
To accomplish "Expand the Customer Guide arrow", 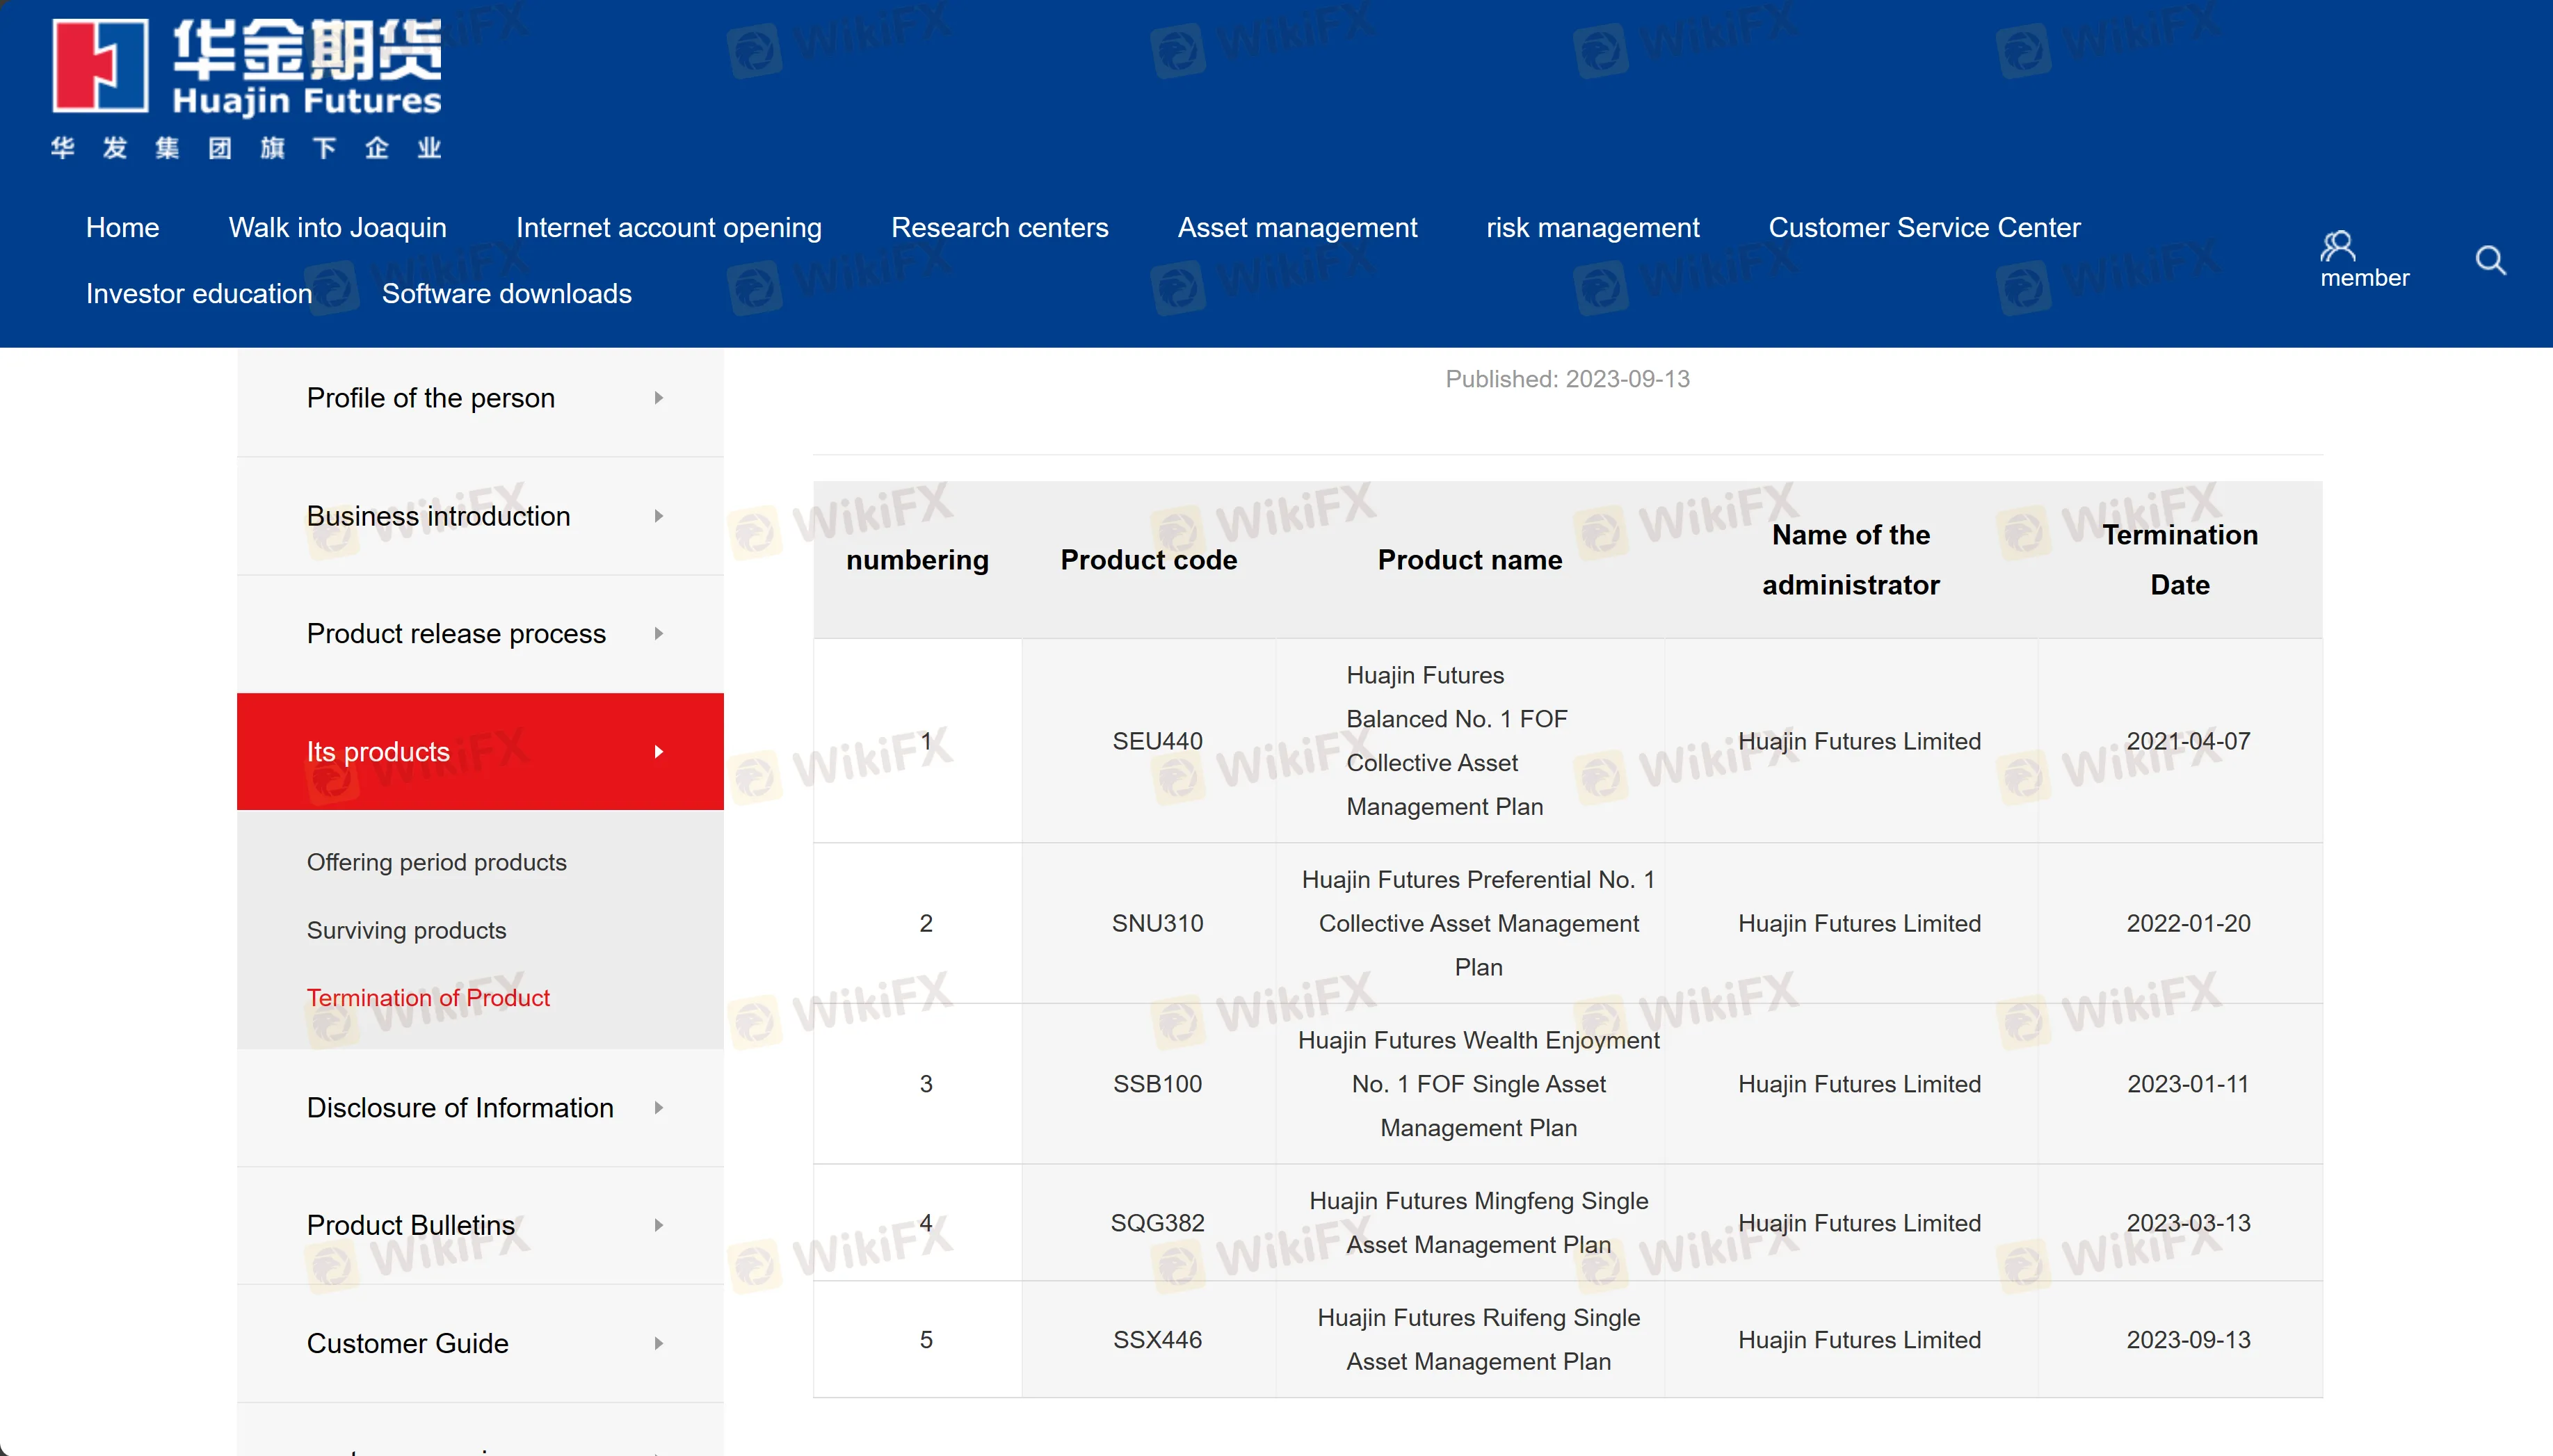I will (x=658, y=1343).
